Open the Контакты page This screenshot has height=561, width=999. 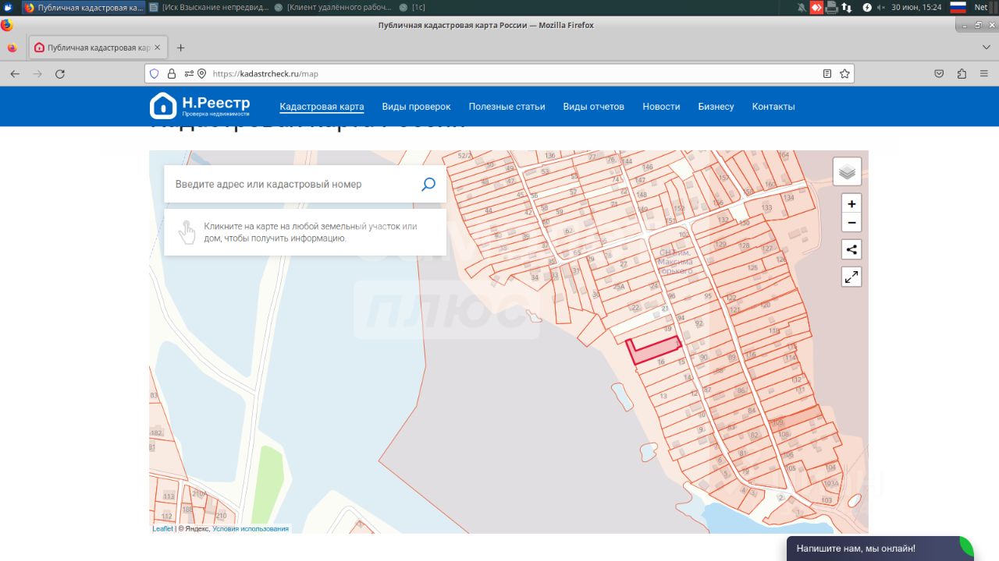[773, 107]
